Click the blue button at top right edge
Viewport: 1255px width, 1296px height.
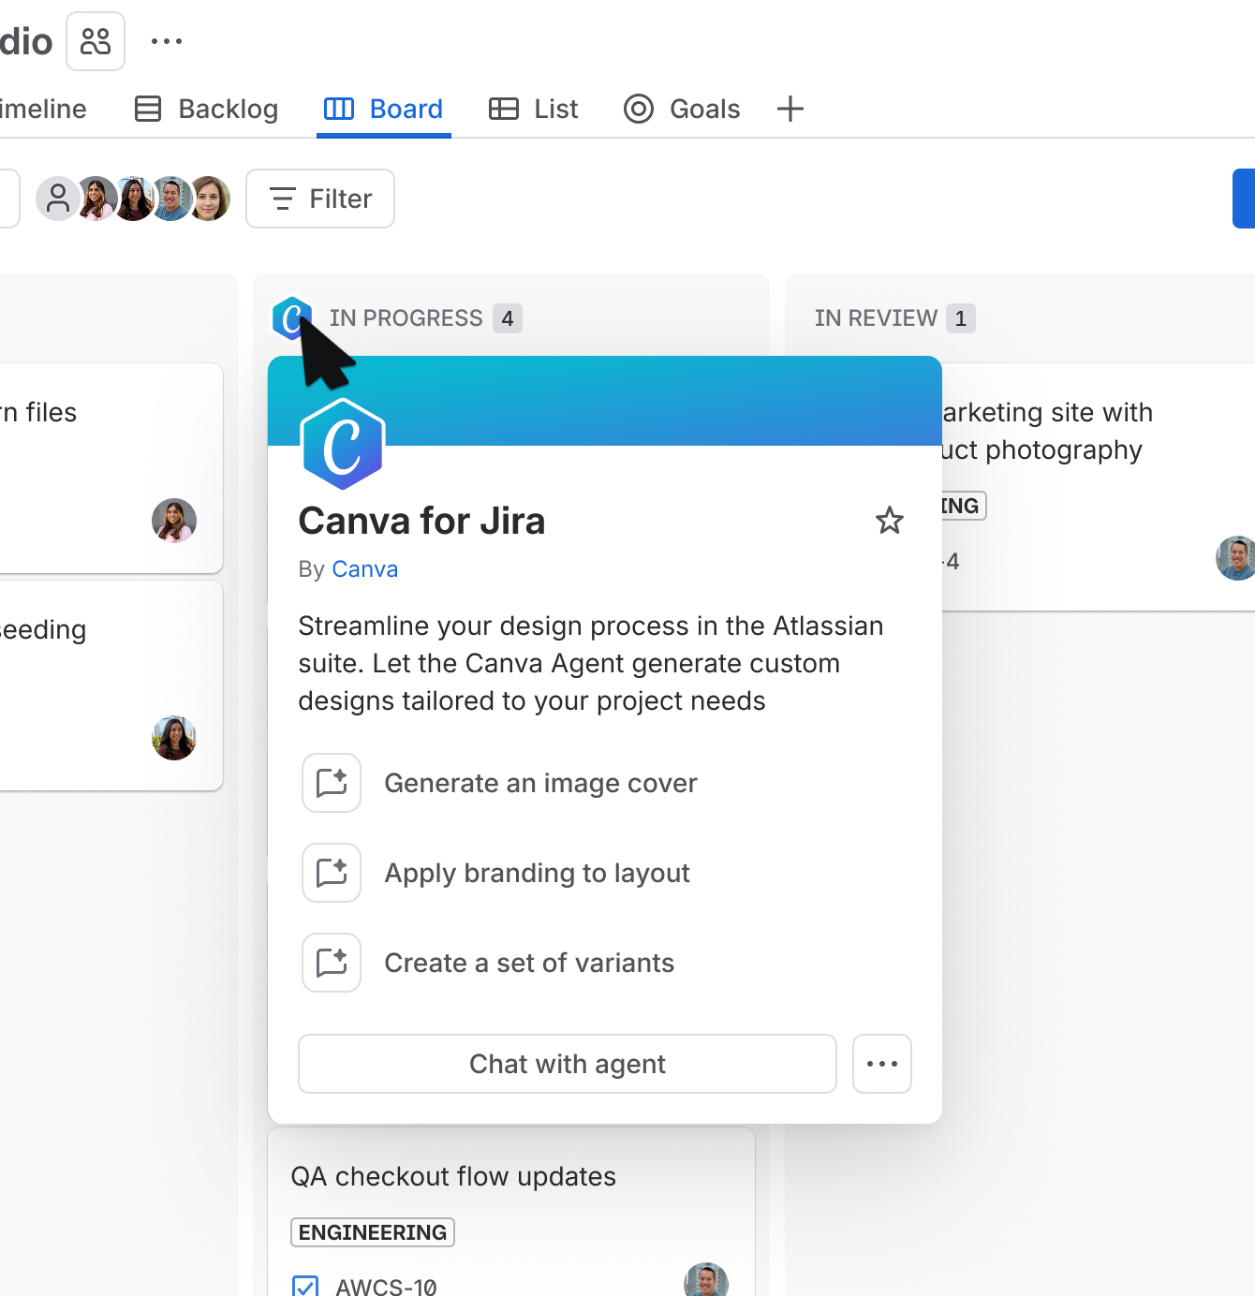click(1244, 199)
